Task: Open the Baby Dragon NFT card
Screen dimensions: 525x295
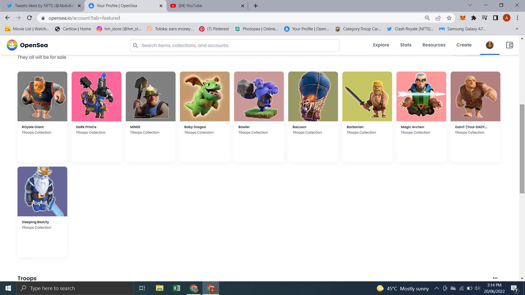Action: tap(205, 117)
